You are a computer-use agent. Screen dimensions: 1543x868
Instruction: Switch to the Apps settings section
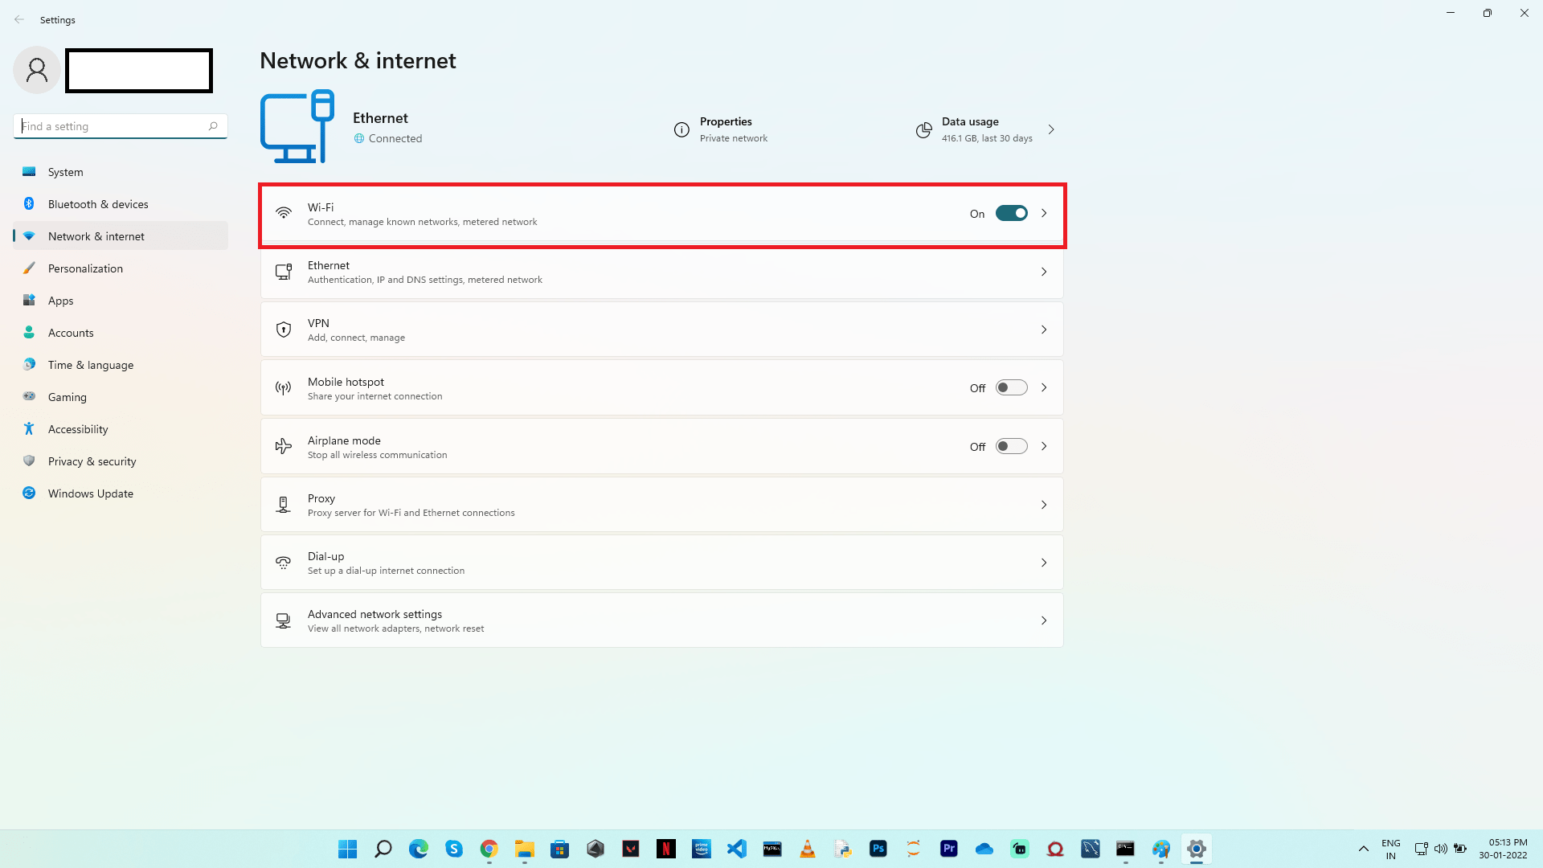tap(60, 300)
